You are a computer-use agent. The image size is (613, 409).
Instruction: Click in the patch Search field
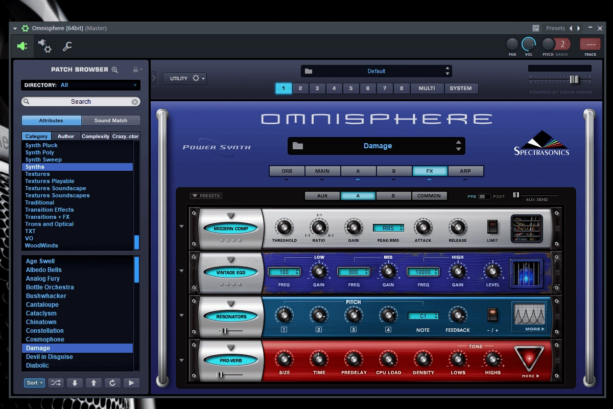81,102
